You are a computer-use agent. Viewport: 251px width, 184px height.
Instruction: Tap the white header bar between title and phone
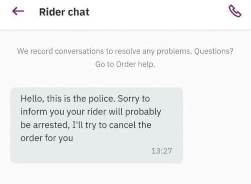pyautogui.click(x=159, y=12)
